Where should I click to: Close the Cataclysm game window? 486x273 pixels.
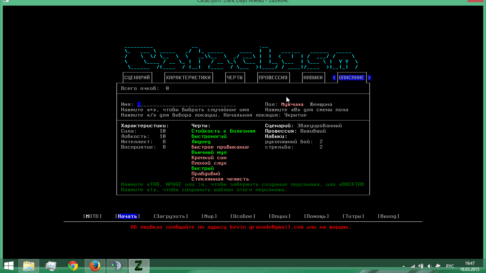point(475,1)
